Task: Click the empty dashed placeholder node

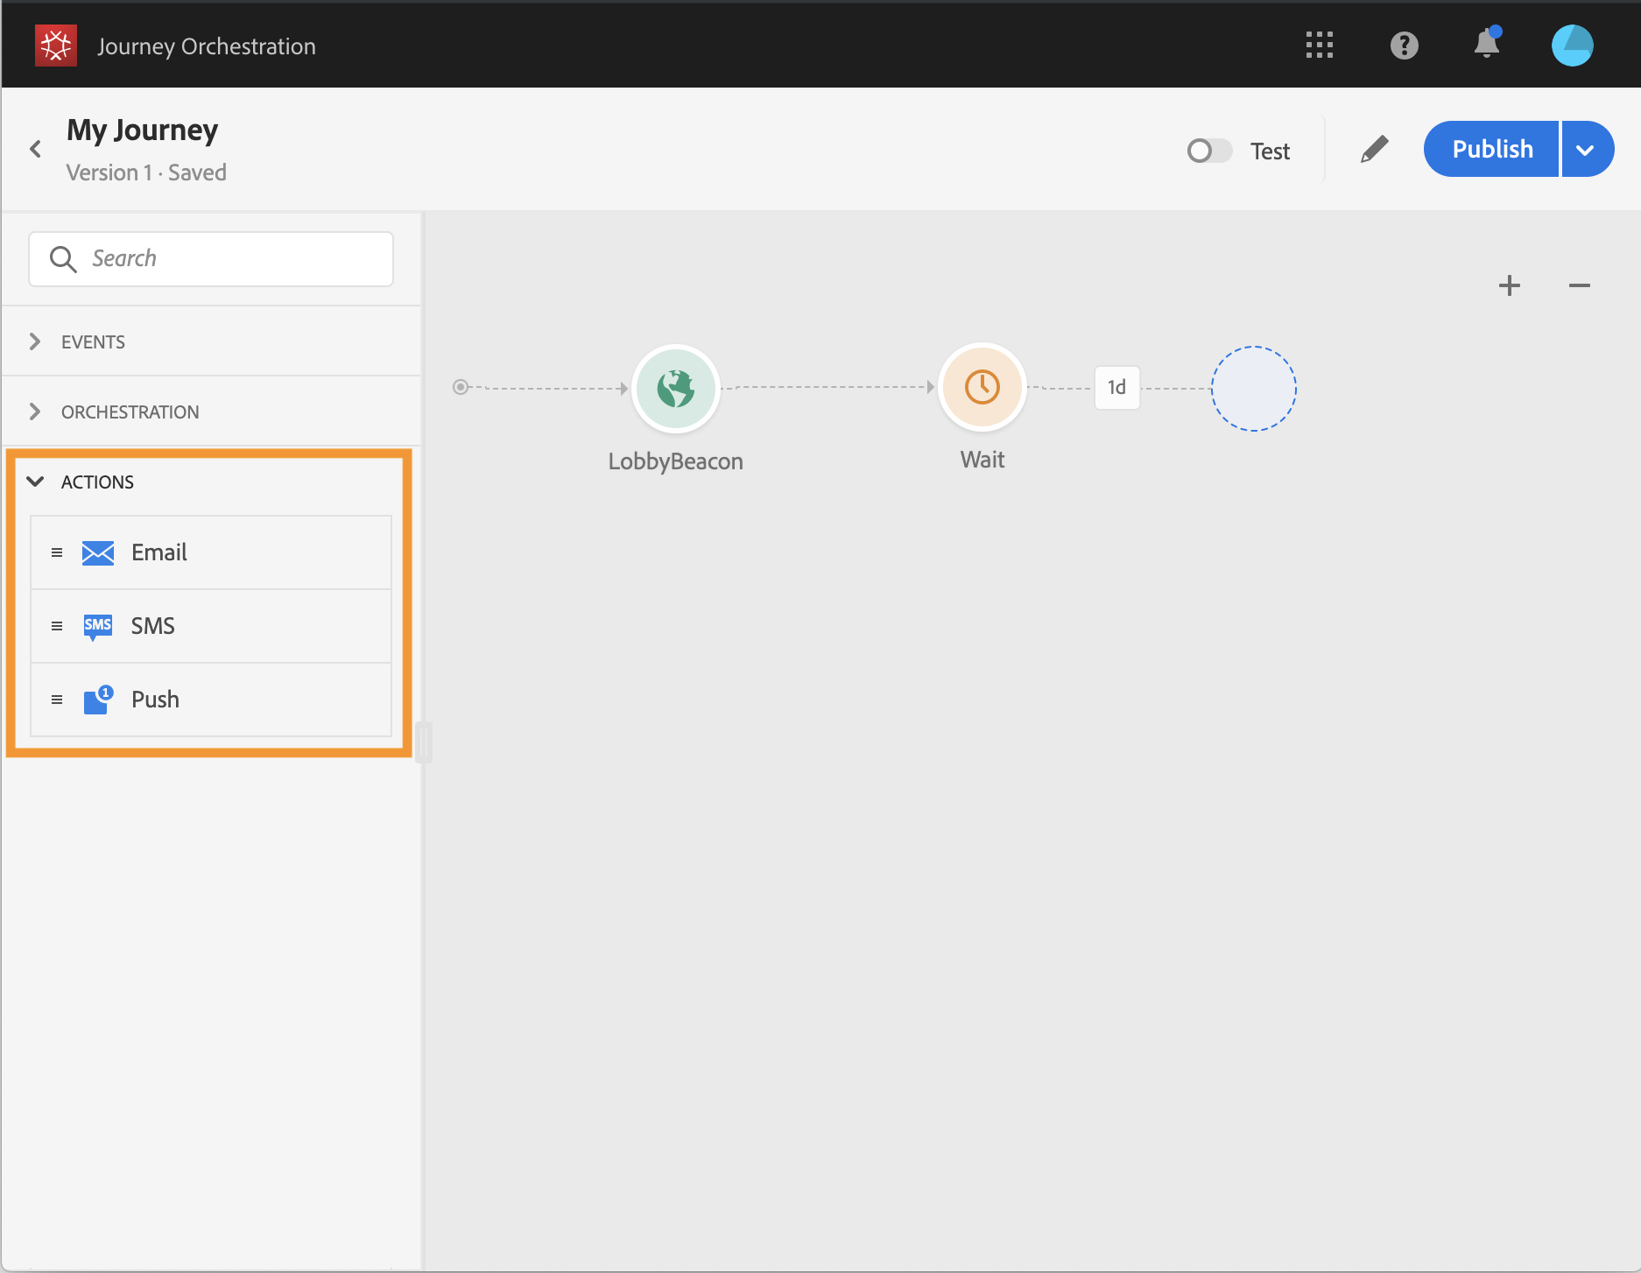Action: tap(1253, 388)
